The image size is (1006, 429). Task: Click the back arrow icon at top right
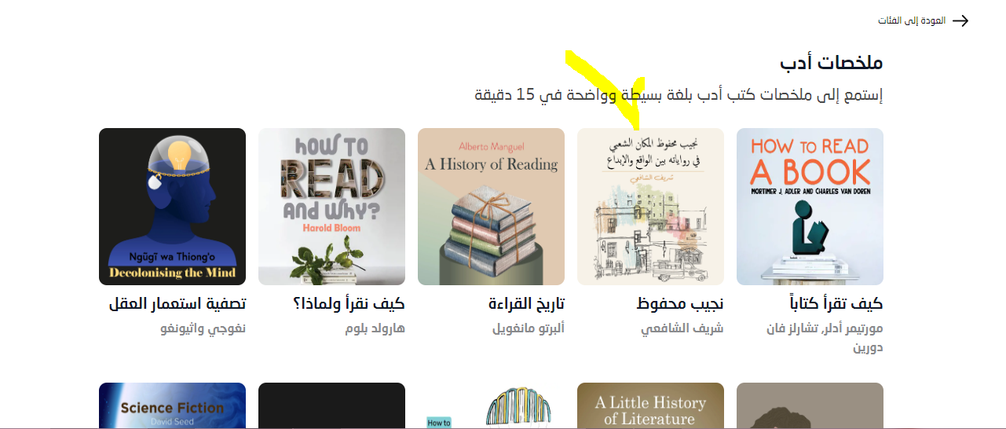960,20
